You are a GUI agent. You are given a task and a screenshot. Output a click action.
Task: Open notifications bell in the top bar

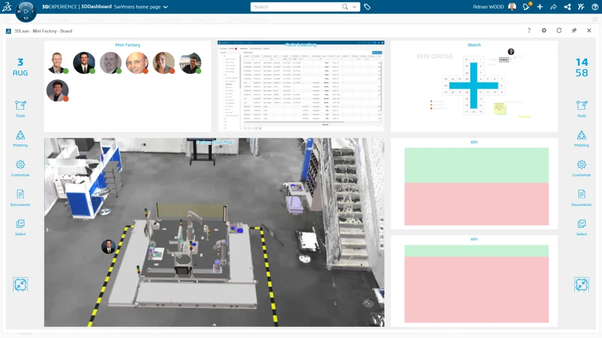click(525, 6)
